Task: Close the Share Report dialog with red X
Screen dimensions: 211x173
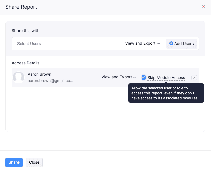Action: click(x=203, y=6)
